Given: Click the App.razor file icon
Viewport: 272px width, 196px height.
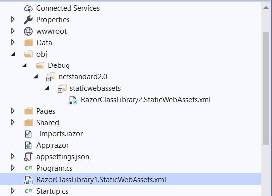Looking at the screenshot, I should point(28,145).
